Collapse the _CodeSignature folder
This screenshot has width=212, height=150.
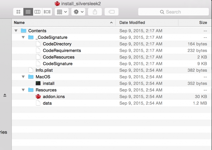tap(23, 37)
